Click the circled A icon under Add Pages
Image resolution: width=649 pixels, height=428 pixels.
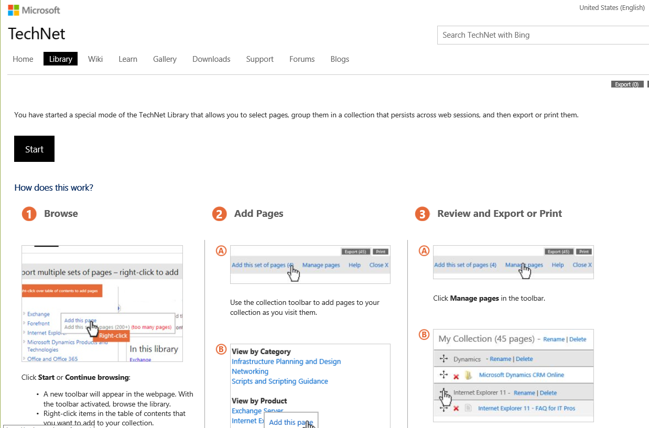tap(221, 251)
